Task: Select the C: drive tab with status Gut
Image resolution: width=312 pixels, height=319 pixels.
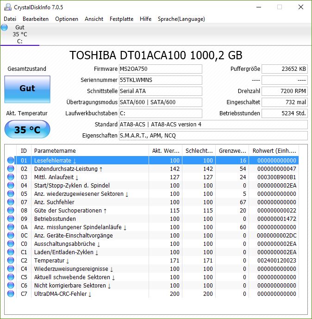Action: tap(20, 34)
